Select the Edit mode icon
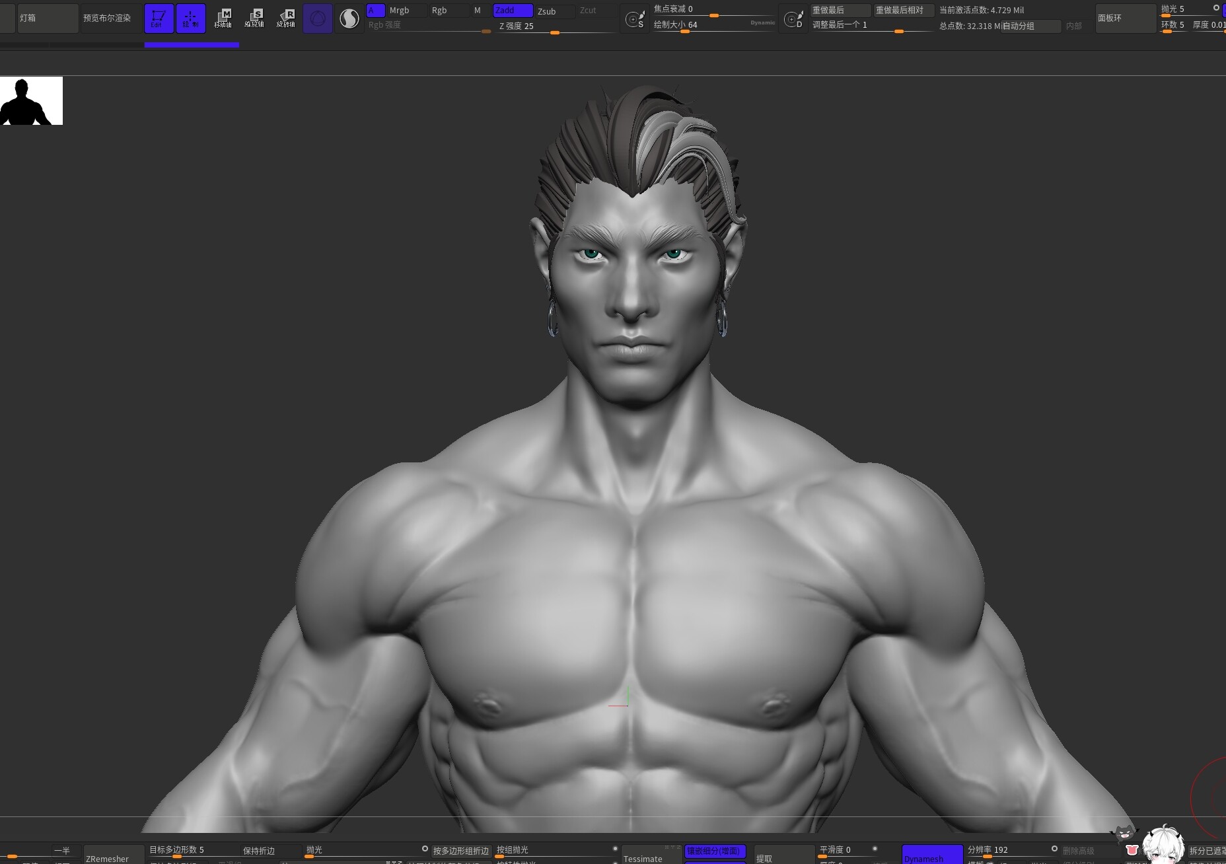This screenshot has height=864, width=1226. tap(159, 18)
